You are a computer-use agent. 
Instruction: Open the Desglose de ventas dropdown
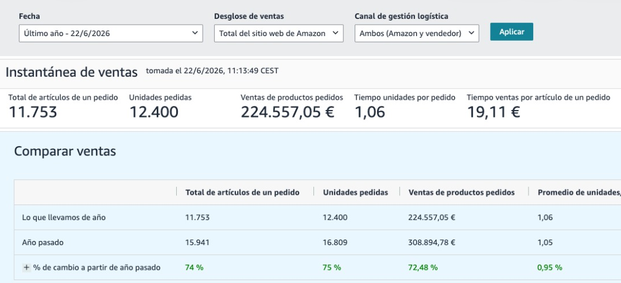[x=279, y=34]
